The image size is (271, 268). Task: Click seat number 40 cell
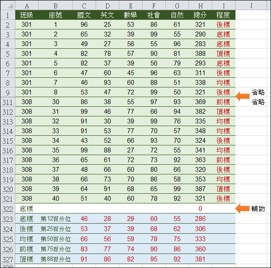56,199
